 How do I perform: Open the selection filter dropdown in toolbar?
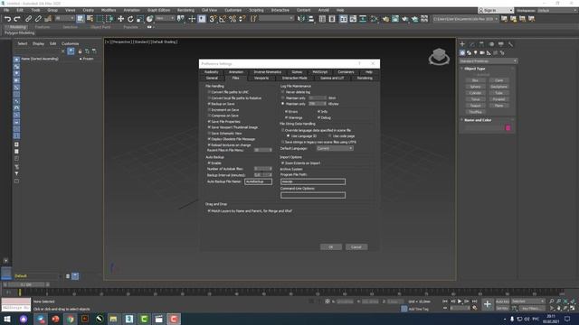64,18
